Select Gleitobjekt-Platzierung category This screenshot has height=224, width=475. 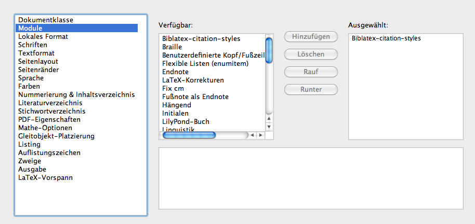coord(76,136)
